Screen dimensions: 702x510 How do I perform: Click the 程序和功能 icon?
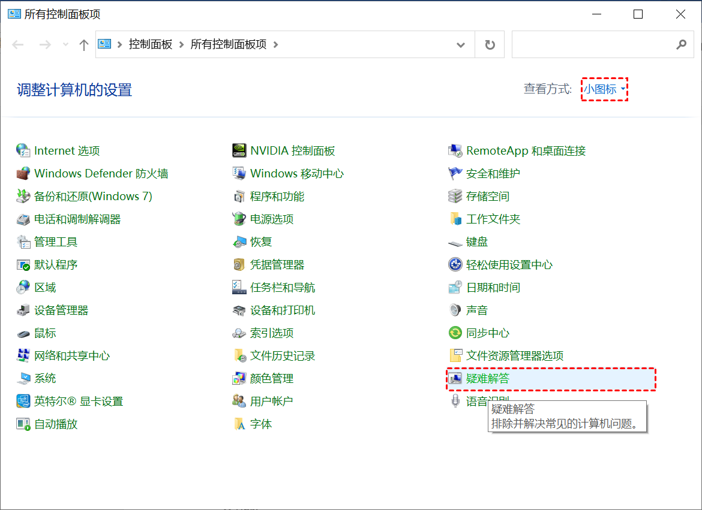239,197
